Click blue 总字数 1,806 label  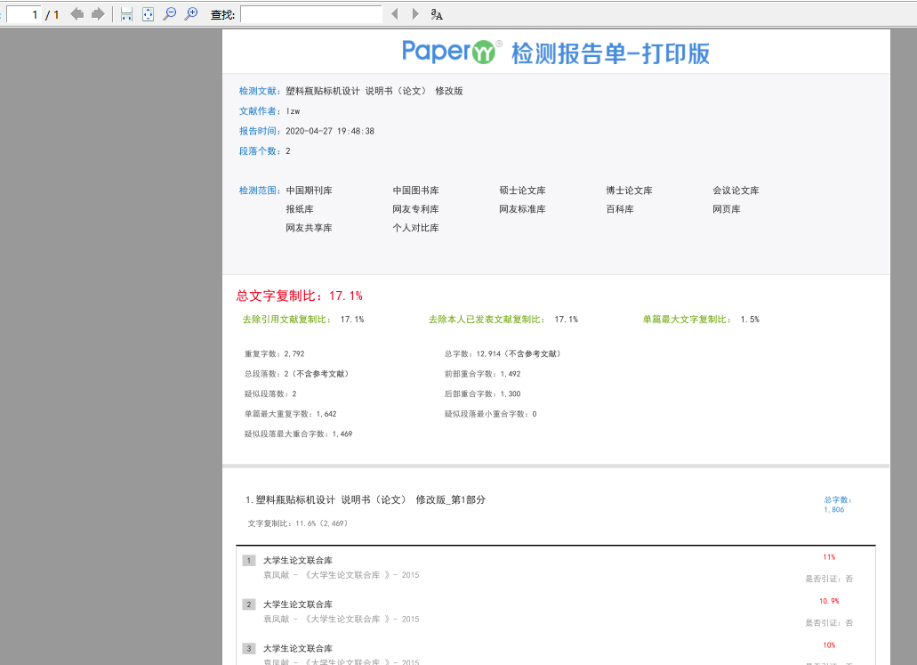(x=838, y=505)
